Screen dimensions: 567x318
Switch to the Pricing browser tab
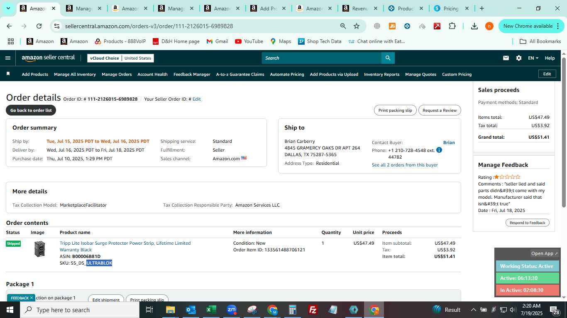point(450,8)
